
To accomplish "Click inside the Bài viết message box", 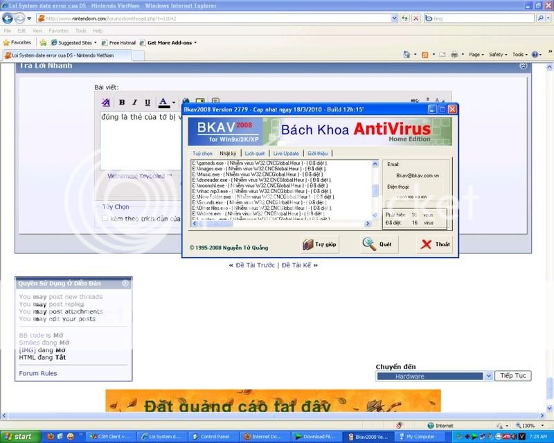I will tap(141, 141).
